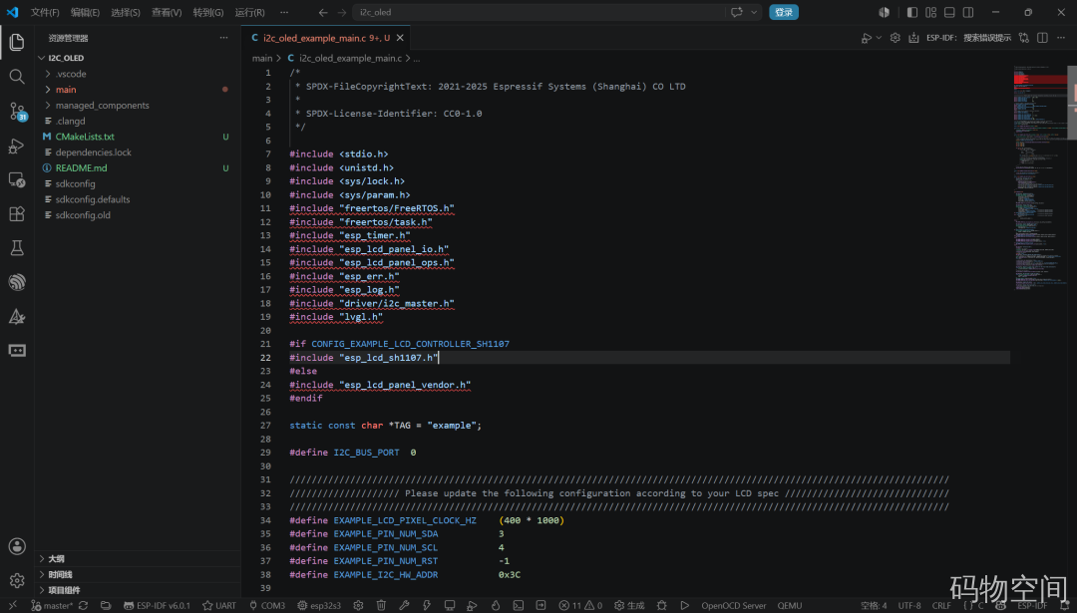Open the 查看(V) menu
Screen dimensions: 1077x613
tap(167, 12)
